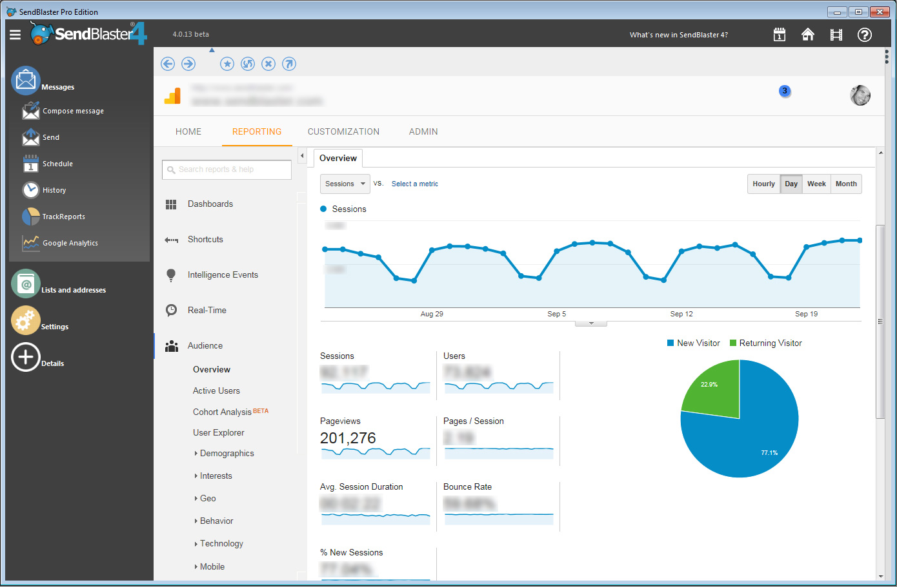This screenshot has width=897, height=587.
Task: Click 'What's new in SendBlaster 4?' link
Action: click(678, 35)
